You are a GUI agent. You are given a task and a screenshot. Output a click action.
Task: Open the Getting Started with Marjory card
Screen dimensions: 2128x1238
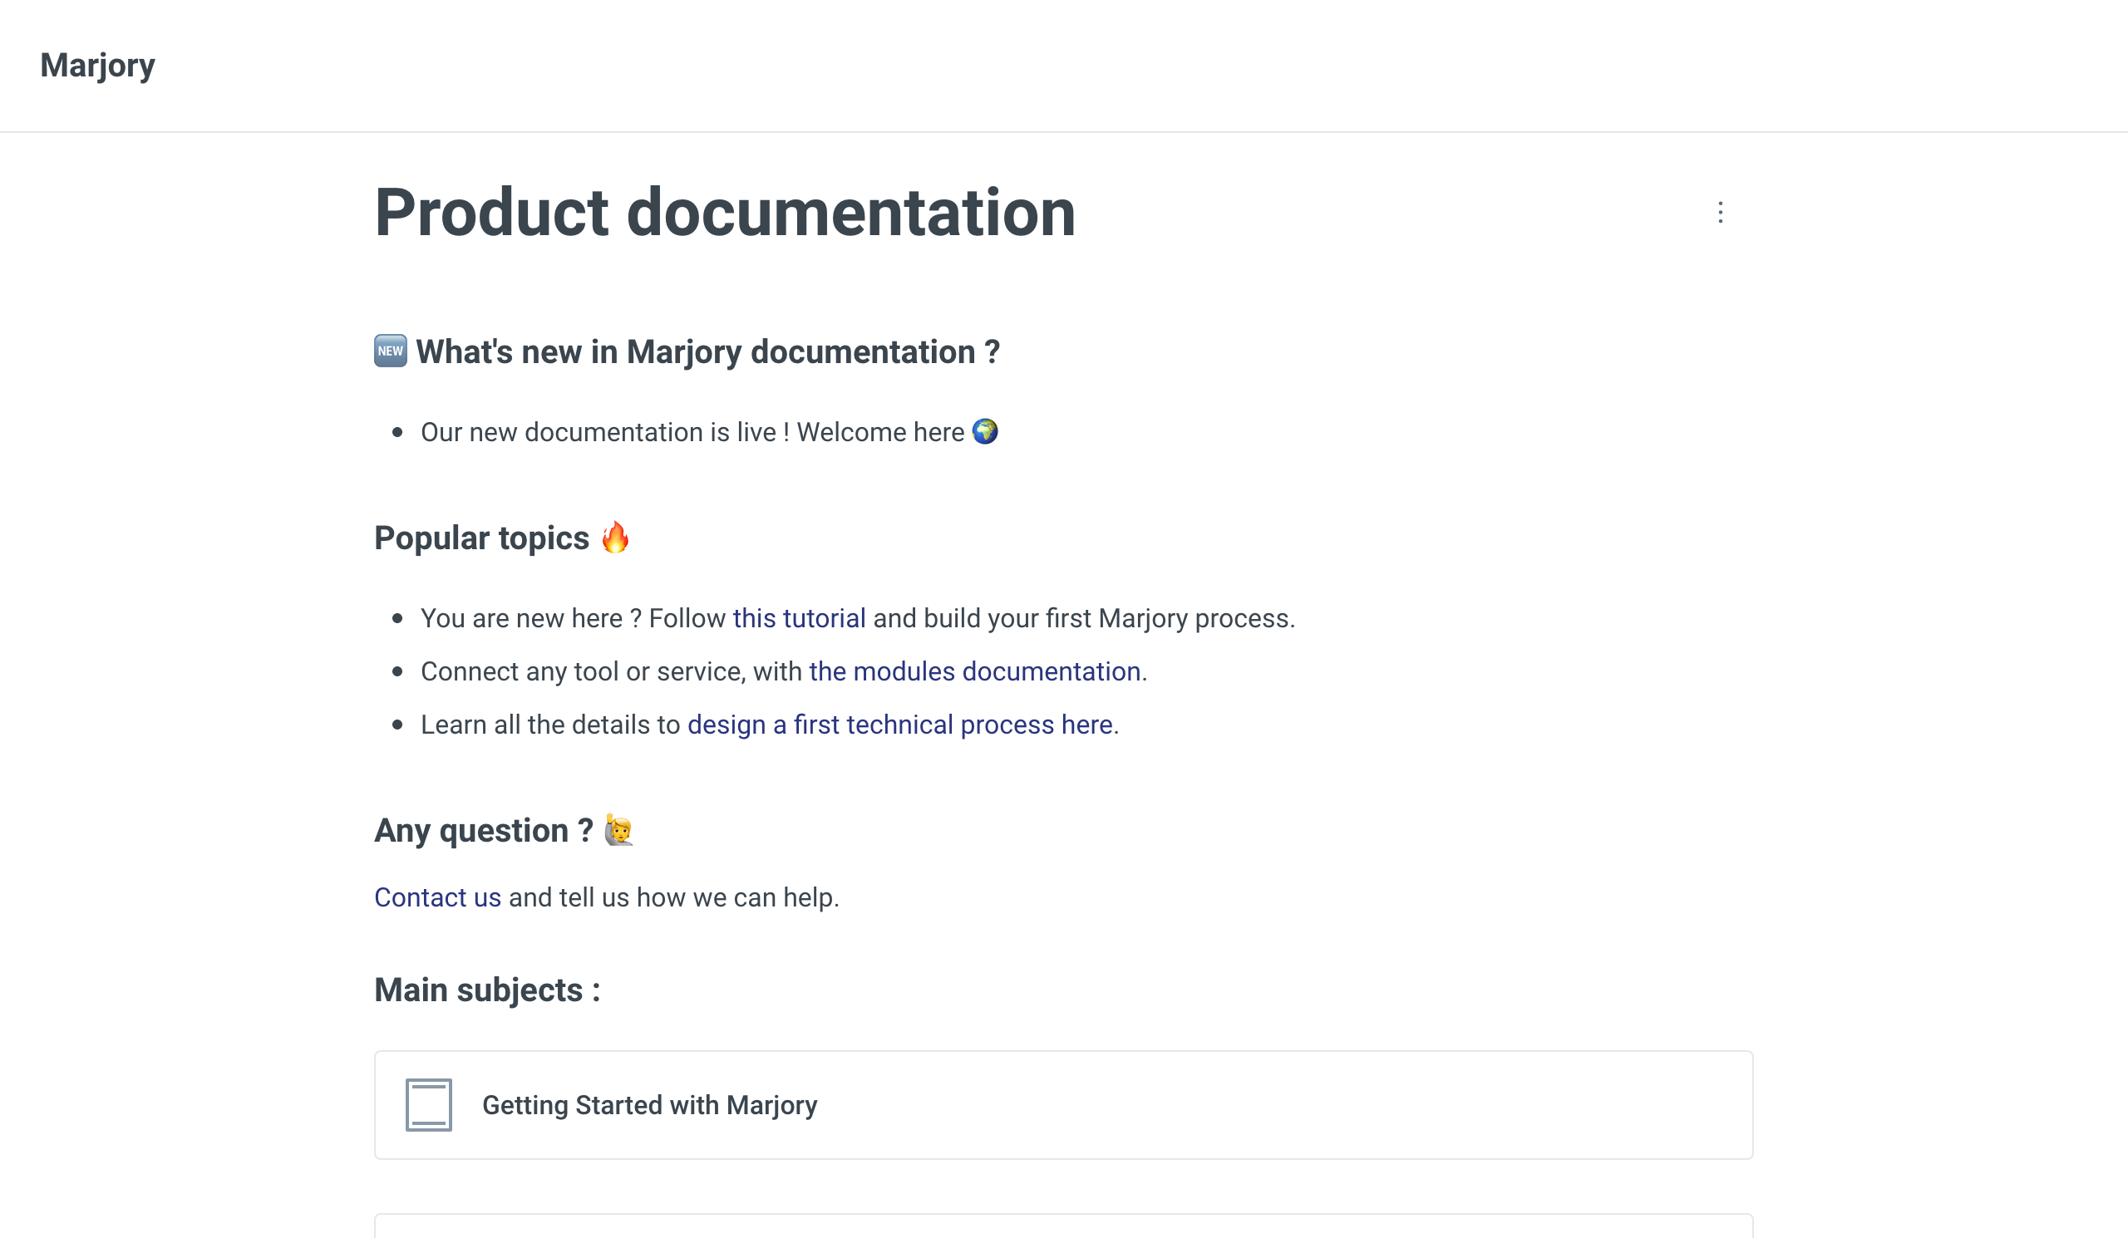1063,1105
